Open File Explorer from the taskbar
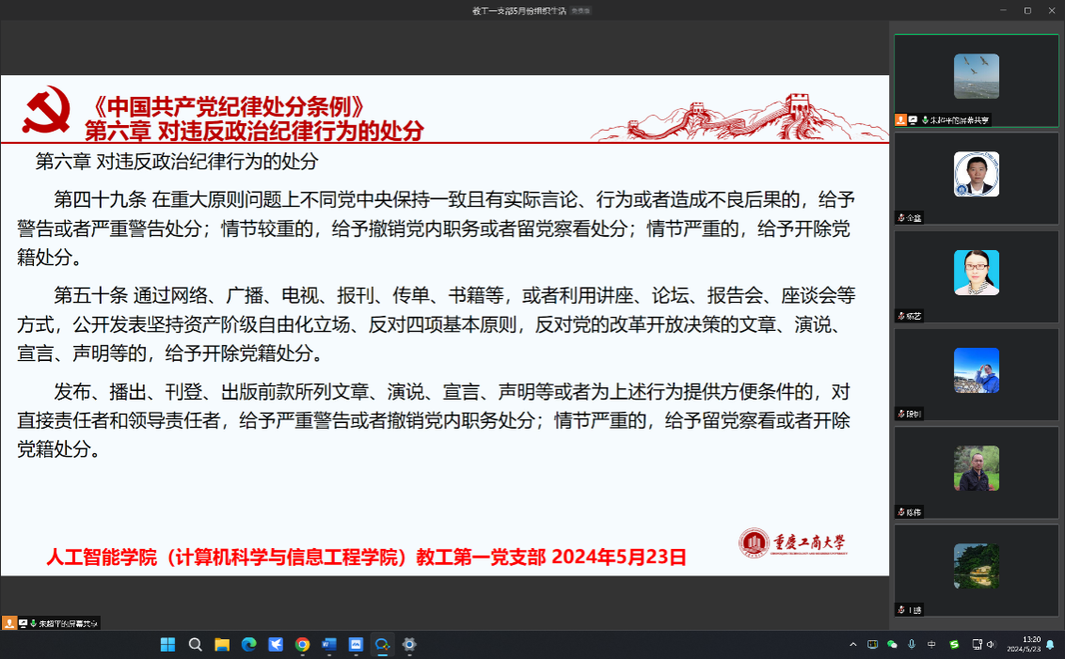The width and height of the screenshot is (1065, 659). (222, 645)
